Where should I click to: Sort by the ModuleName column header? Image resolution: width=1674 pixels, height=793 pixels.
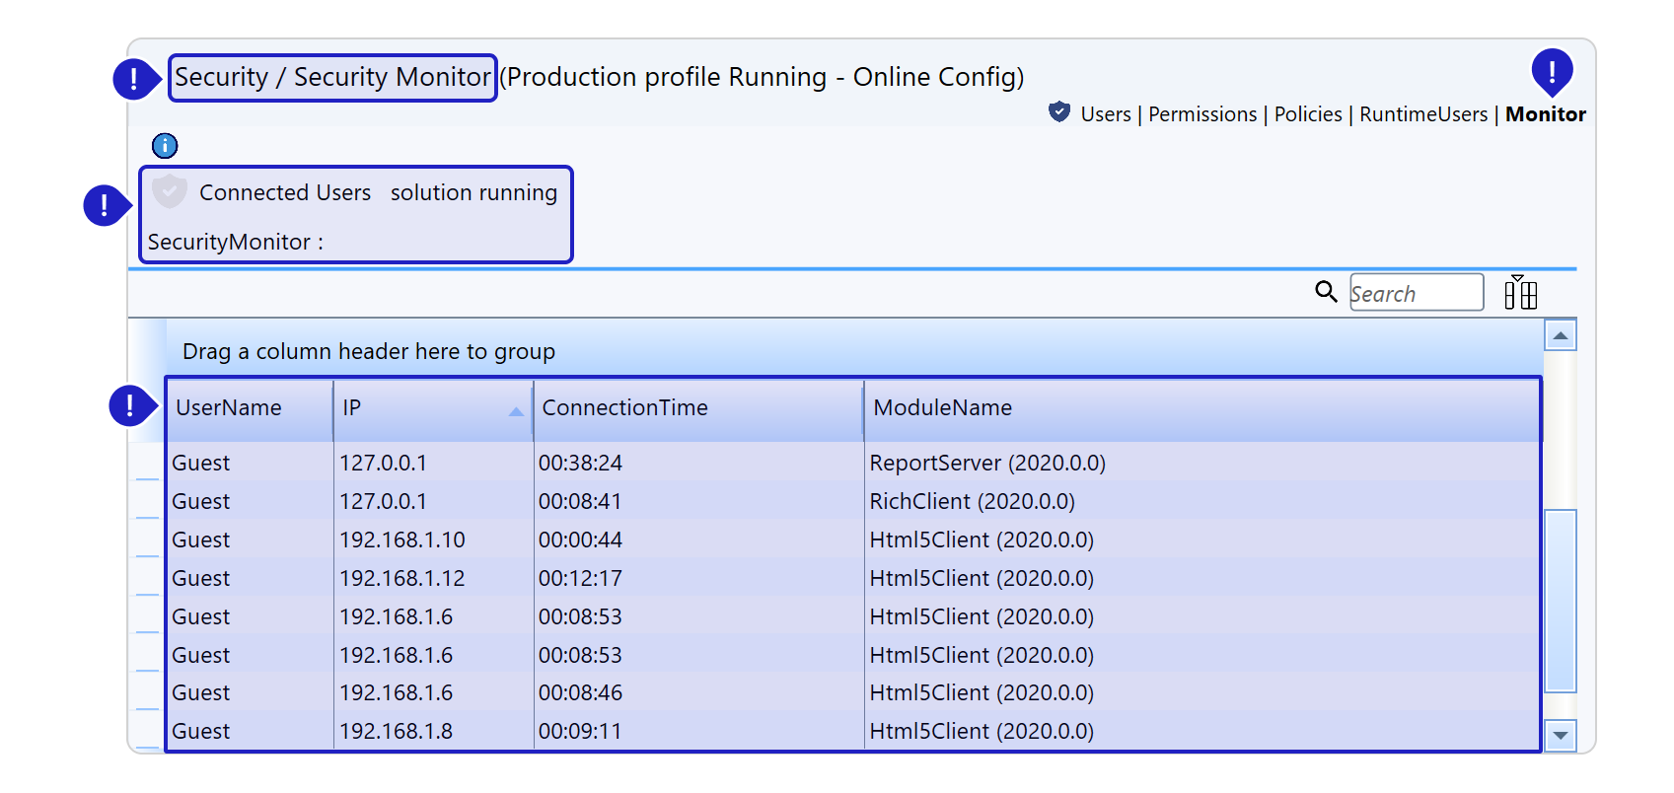click(x=942, y=408)
